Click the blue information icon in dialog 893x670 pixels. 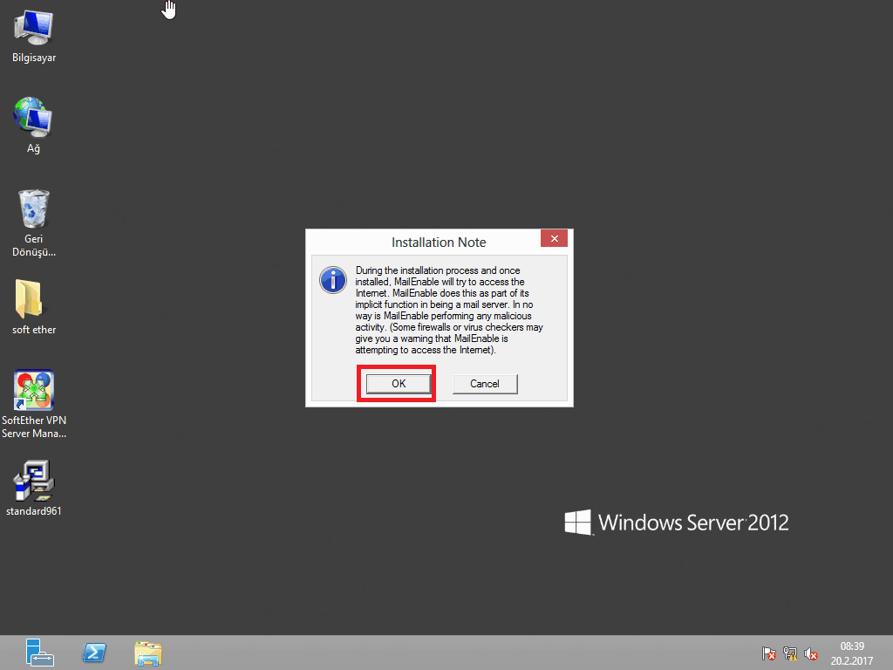tap(333, 280)
